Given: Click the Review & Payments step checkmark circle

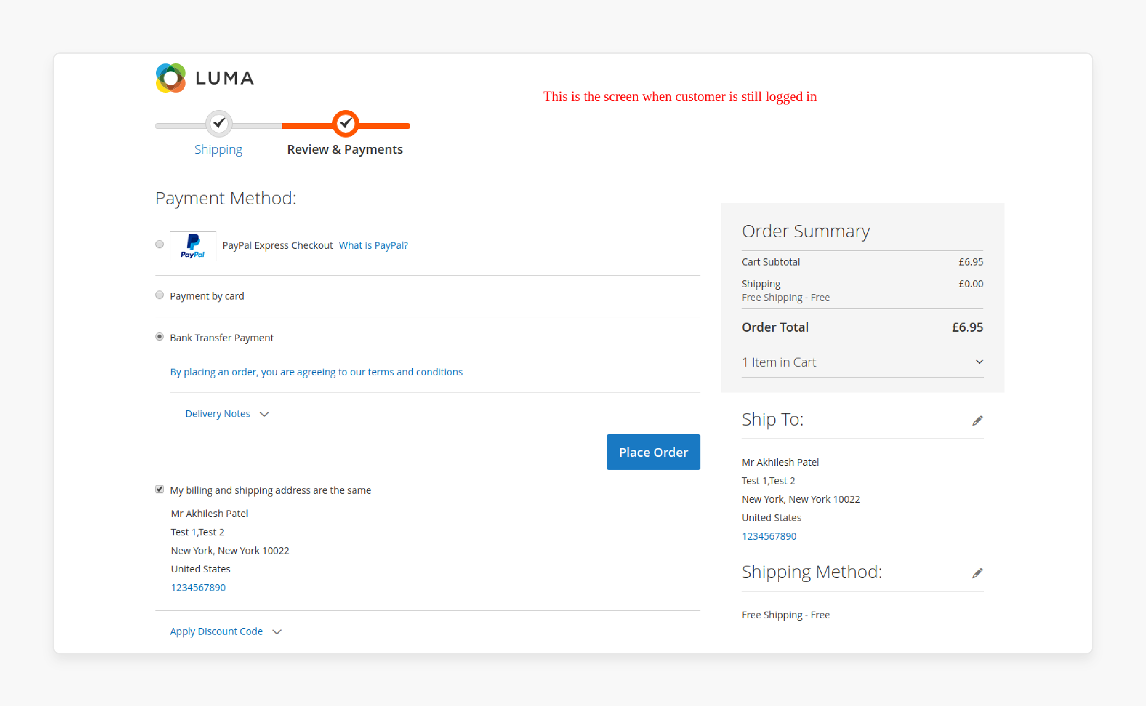Looking at the screenshot, I should pyautogui.click(x=346, y=124).
